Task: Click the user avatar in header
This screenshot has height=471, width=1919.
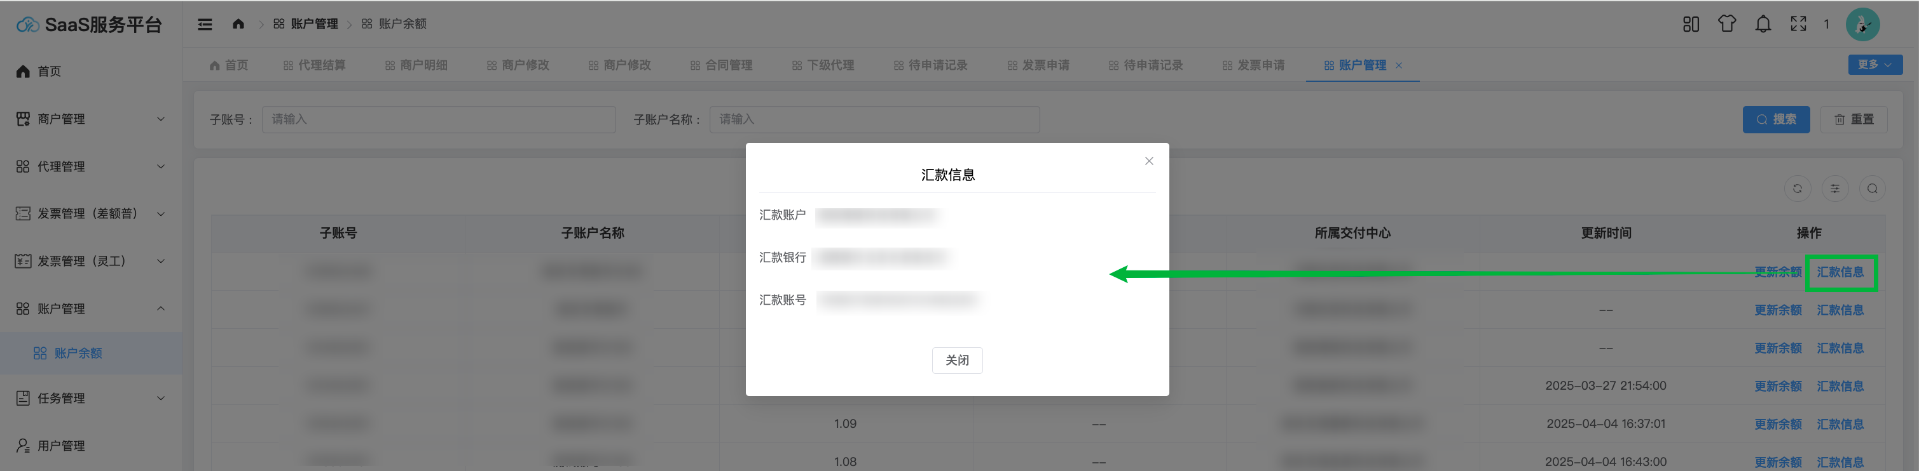Action: pyautogui.click(x=1862, y=25)
